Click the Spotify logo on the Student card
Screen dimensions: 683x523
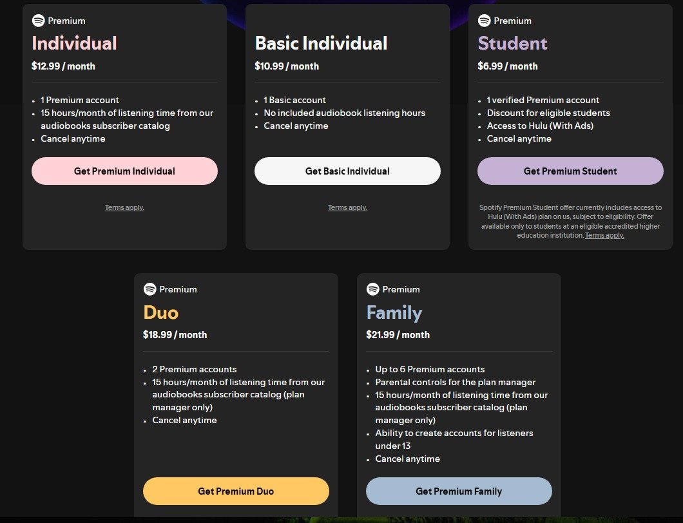(485, 21)
